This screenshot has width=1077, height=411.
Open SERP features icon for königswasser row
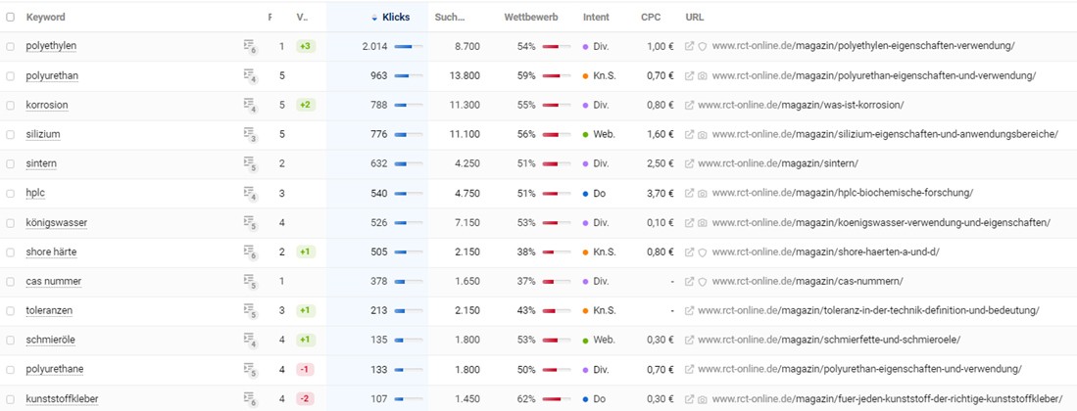click(x=250, y=224)
